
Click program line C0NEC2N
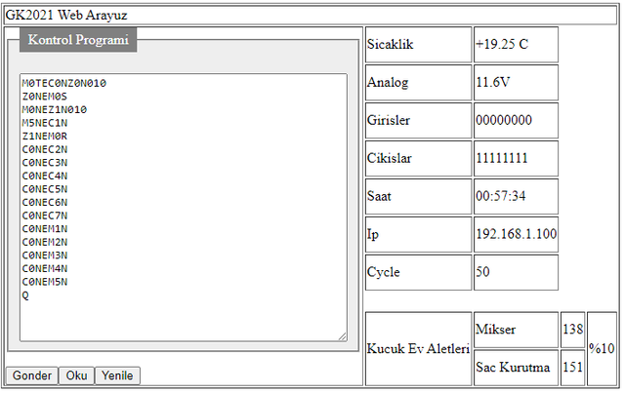(x=45, y=149)
